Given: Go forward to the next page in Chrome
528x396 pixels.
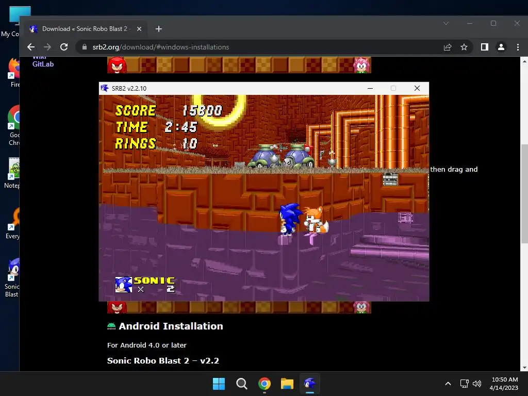Looking at the screenshot, I should [x=47, y=47].
